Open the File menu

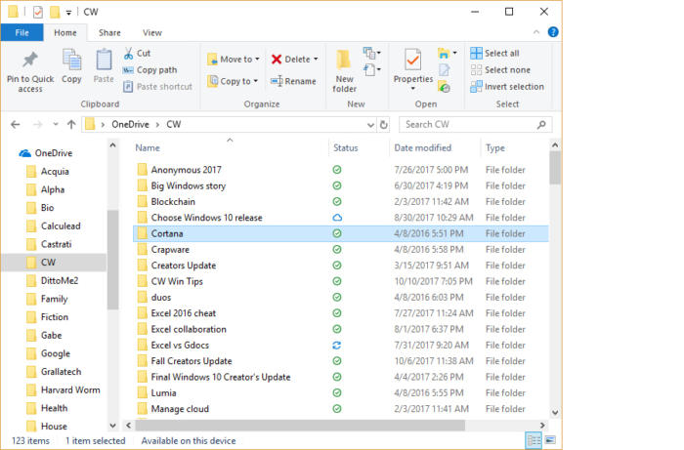21,32
